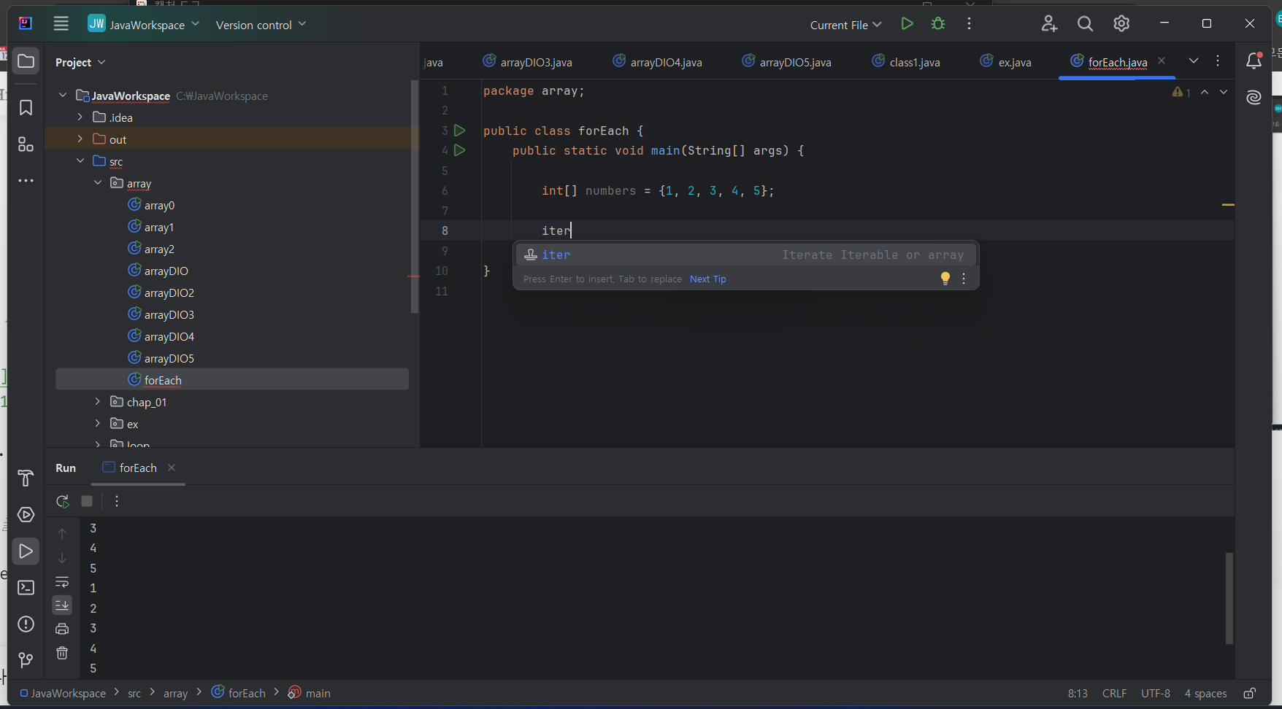
Task: Toggle the Project tool window folder icon
Action: (x=26, y=61)
